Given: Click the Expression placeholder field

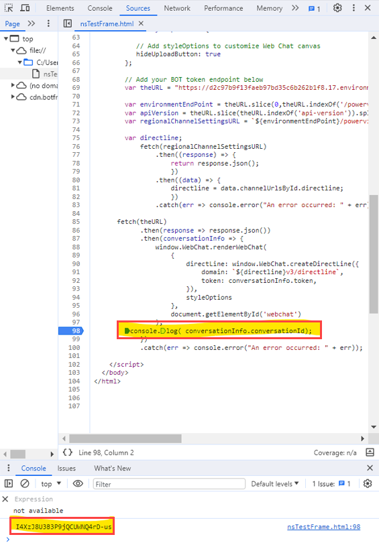Looking at the screenshot, I should point(34,499).
